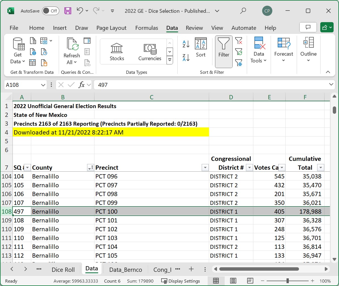Sort Z to A descending

pyautogui.click(x=186, y=58)
